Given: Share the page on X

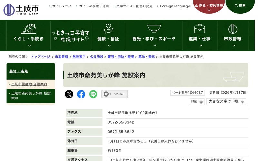Looking at the screenshot, I should coord(69,94).
